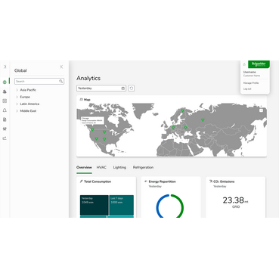This screenshot has width=279, height=279.
Task: Open the trend chart icon in sidebar
Action: pos(5,138)
